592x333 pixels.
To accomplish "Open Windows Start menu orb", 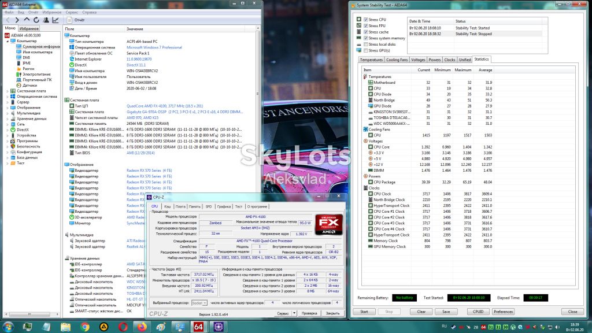I will (8, 327).
